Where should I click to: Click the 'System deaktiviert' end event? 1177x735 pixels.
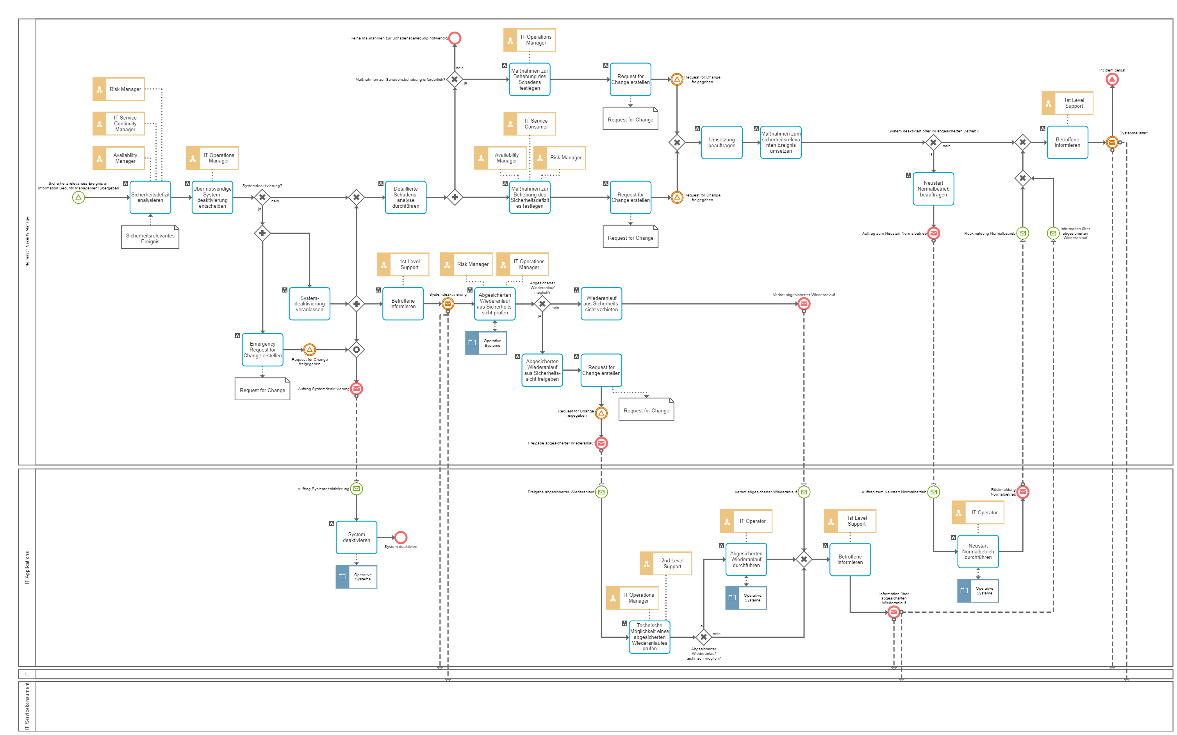(400, 537)
